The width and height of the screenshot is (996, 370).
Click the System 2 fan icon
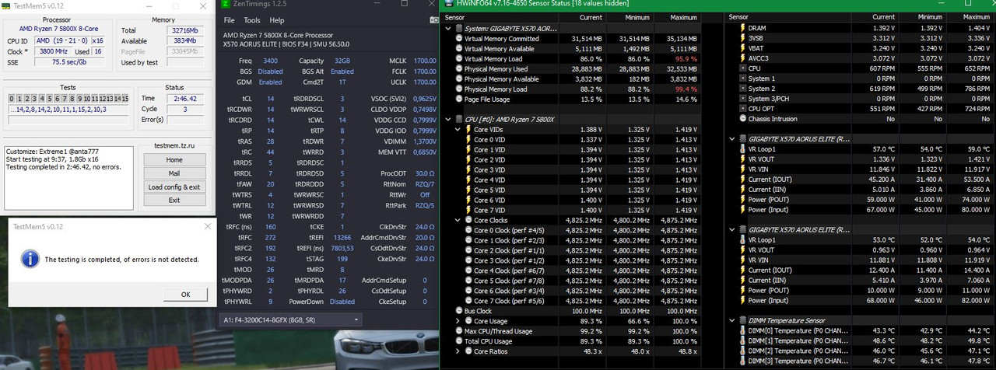click(742, 89)
